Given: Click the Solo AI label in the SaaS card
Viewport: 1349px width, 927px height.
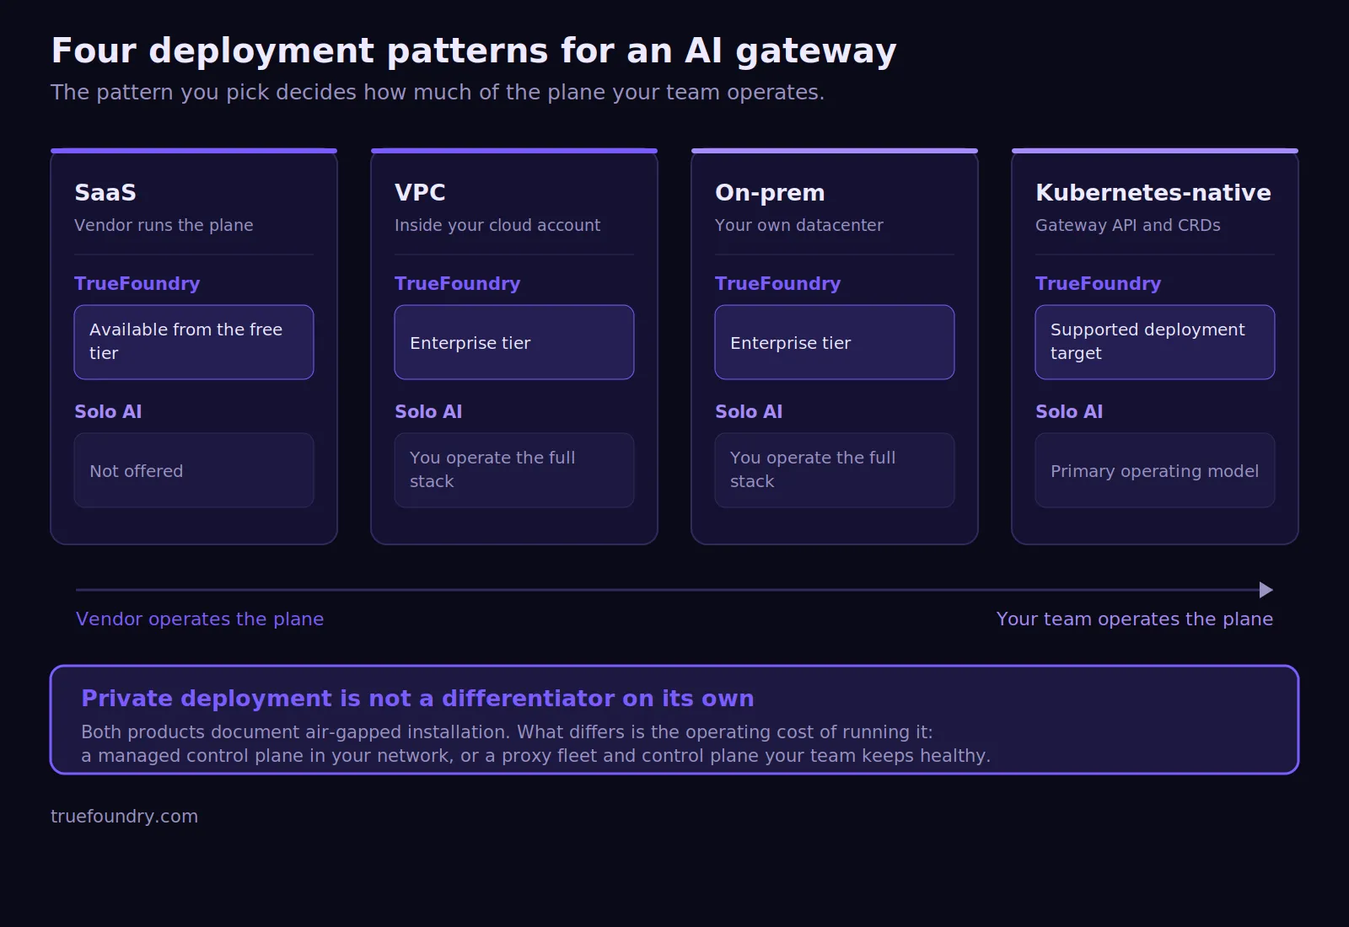Looking at the screenshot, I should coord(108,411).
